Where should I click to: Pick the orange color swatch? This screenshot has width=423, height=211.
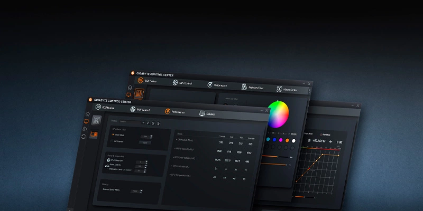(x=287, y=140)
